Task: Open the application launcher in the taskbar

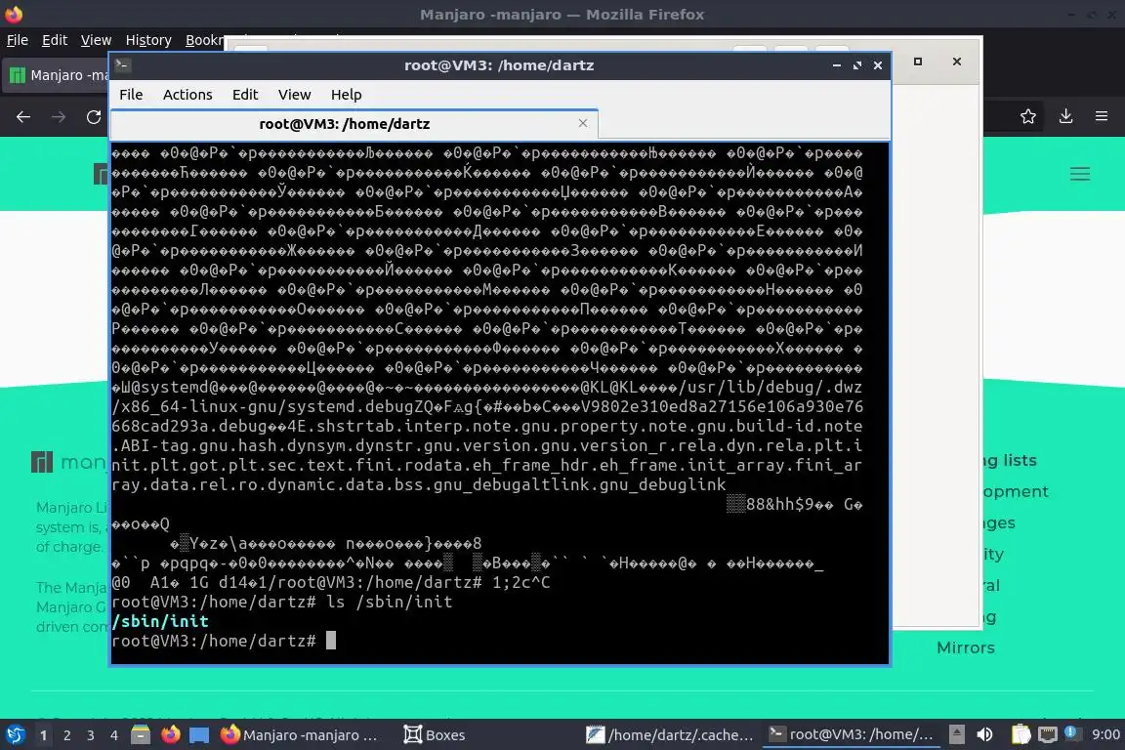Action: click(15, 735)
